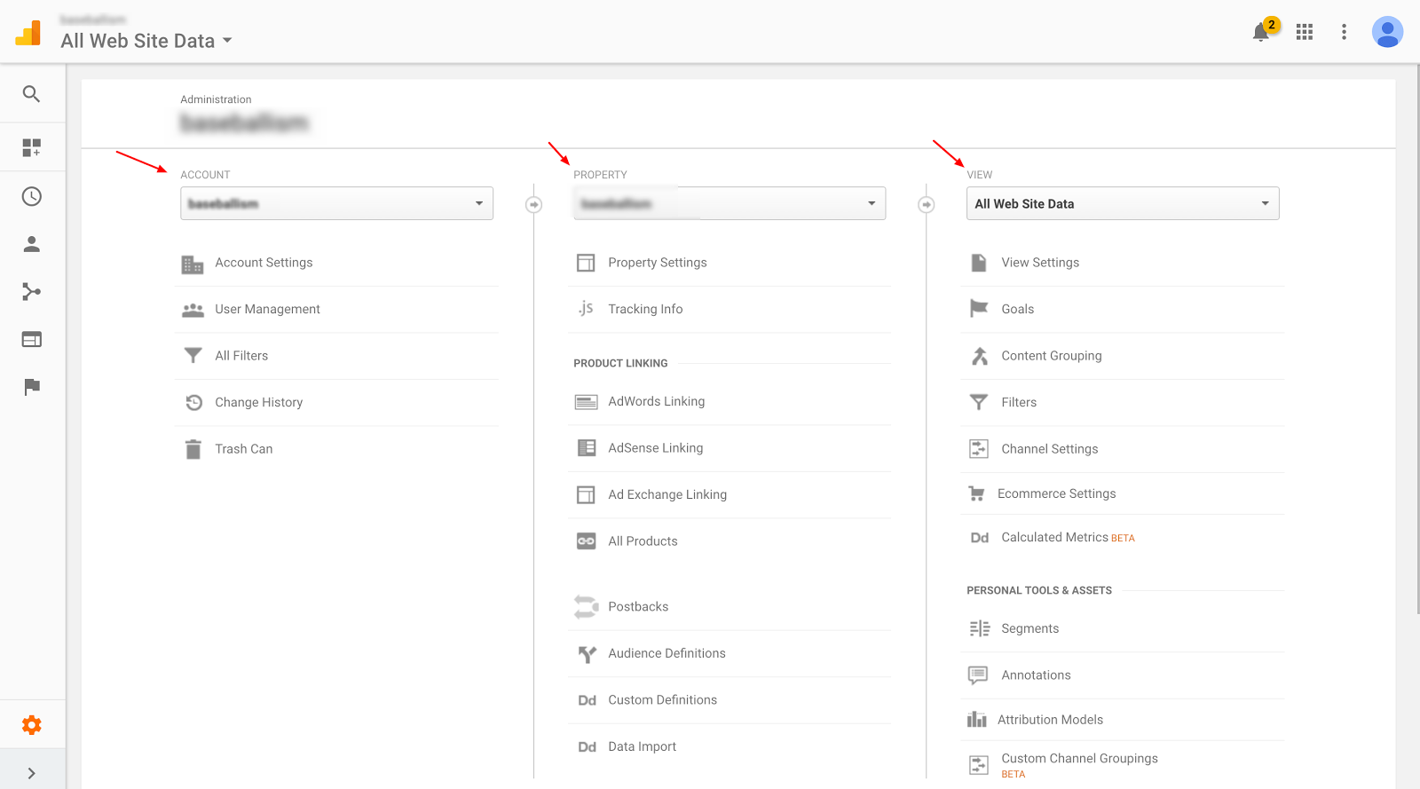The height and width of the screenshot is (789, 1420).
Task: Click the user profile avatar
Action: [x=1387, y=33]
